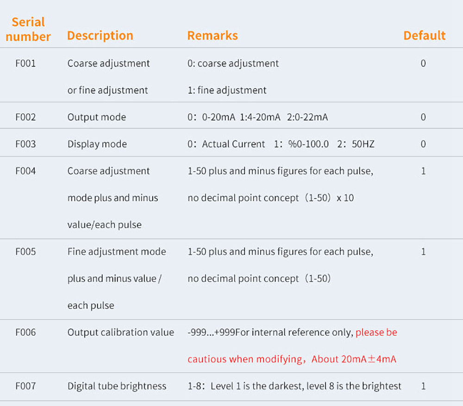The image size is (463, 406).
Task: Click the Description column header
Action: tap(100, 36)
